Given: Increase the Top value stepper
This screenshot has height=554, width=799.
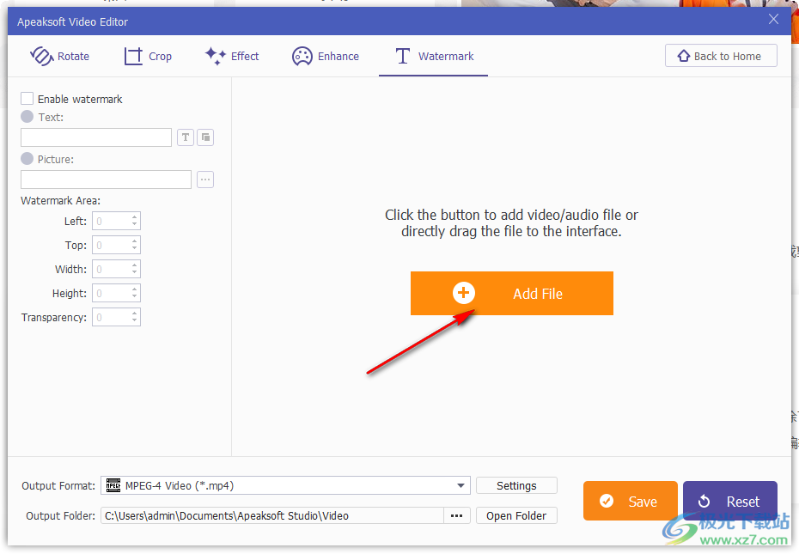Looking at the screenshot, I should tap(135, 241).
